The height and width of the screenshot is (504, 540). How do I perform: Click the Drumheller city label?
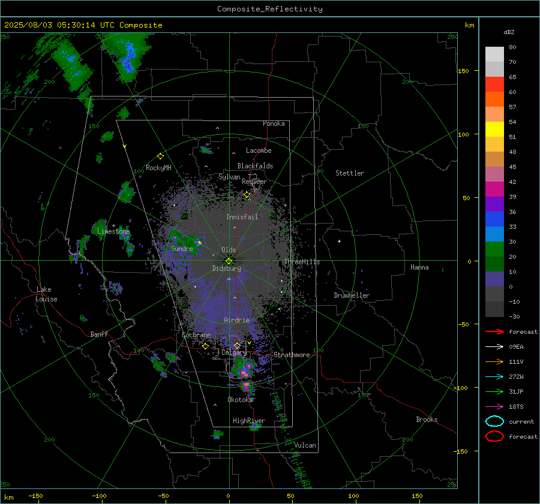(x=352, y=295)
